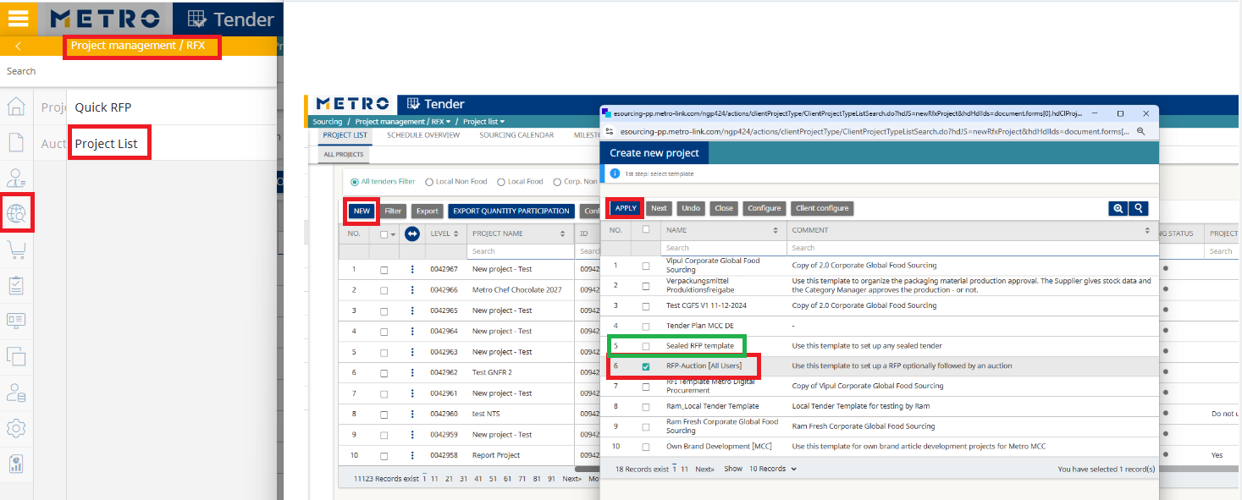
Task: Select the All tenders Filter radio button
Action: (355, 181)
